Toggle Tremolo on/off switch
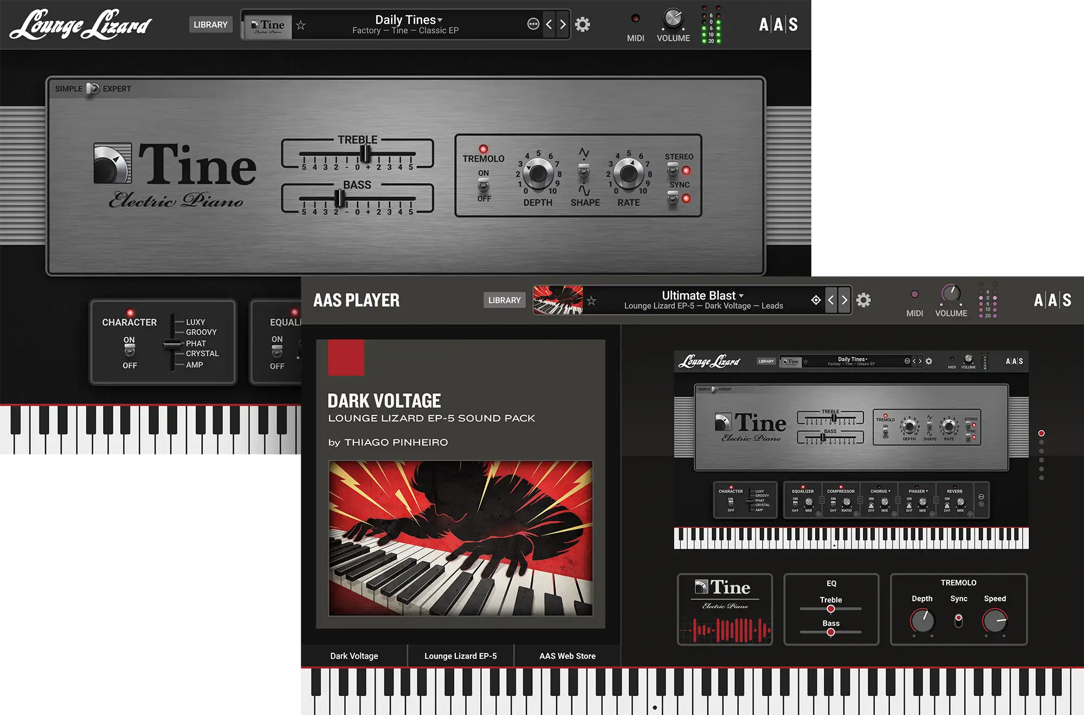The height and width of the screenshot is (715, 1084). click(x=483, y=186)
